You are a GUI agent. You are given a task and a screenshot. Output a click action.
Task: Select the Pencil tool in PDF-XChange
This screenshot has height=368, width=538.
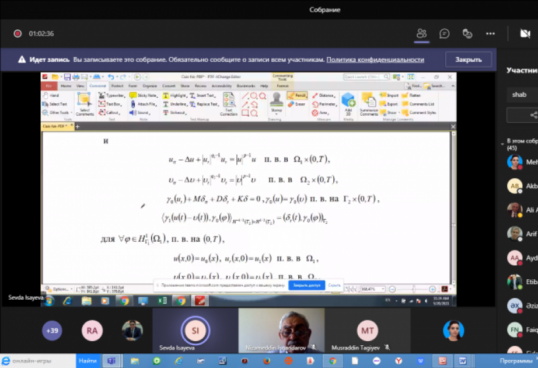point(297,95)
